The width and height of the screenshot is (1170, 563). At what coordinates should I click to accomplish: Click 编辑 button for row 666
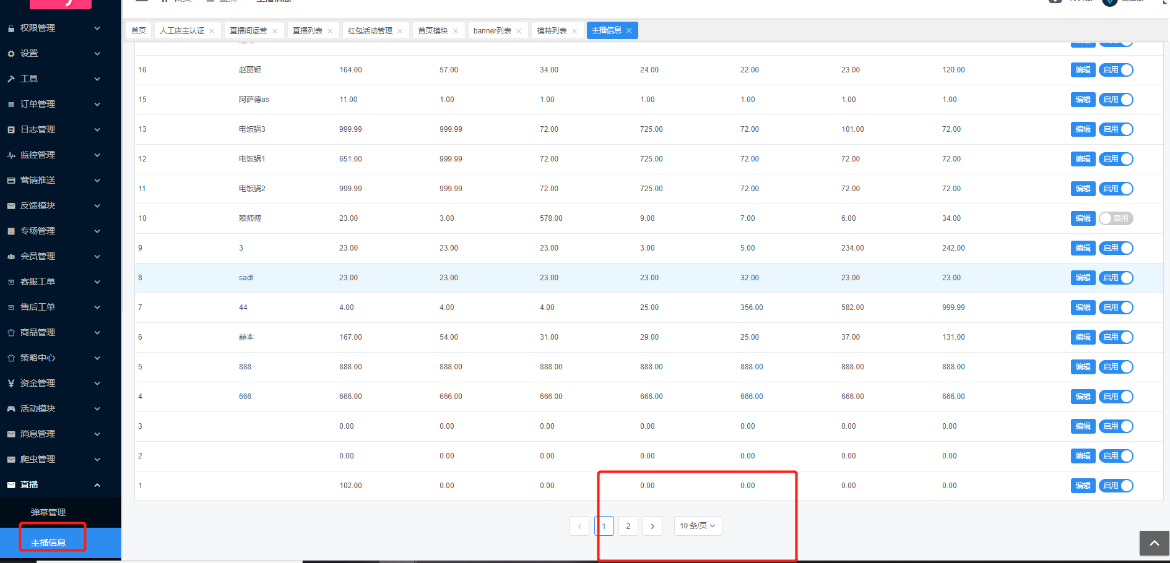tap(1083, 397)
